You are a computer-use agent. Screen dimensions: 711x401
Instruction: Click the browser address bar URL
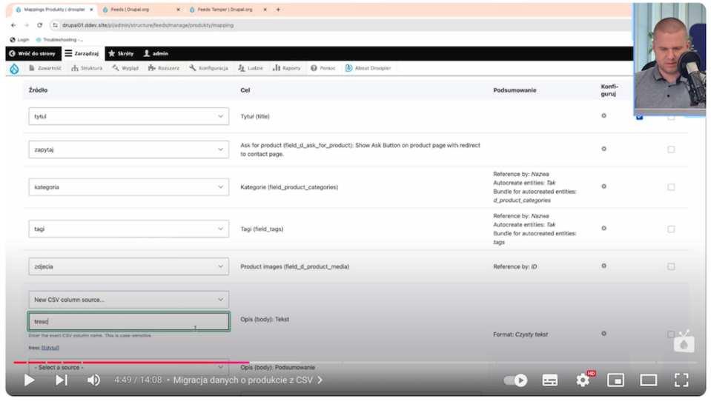tap(148, 25)
